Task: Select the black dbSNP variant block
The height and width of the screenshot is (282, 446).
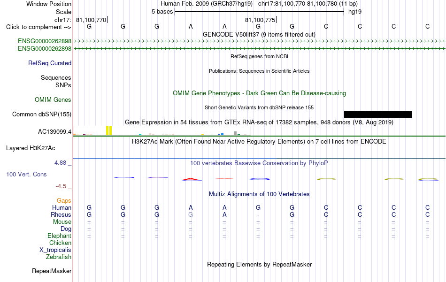Action: tap(378, 114)
